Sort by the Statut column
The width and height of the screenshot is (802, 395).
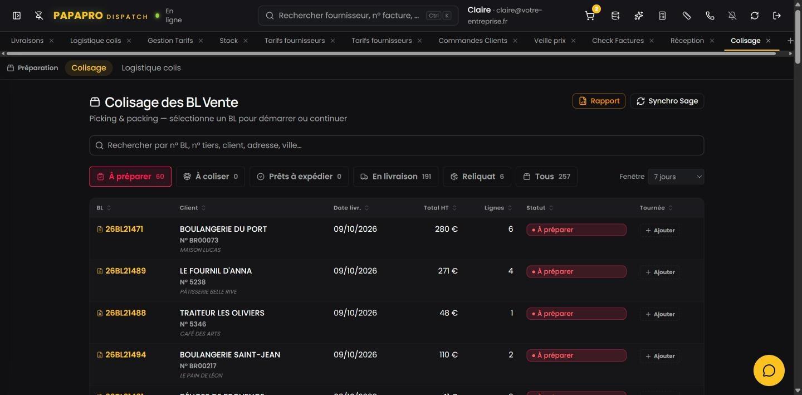(x=540, y=208)
